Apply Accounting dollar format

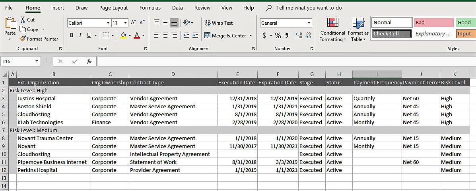(x=264, y=35)
